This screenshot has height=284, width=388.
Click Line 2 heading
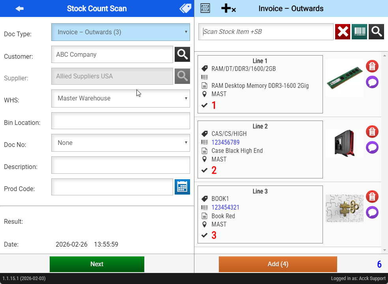coord(260,126)
